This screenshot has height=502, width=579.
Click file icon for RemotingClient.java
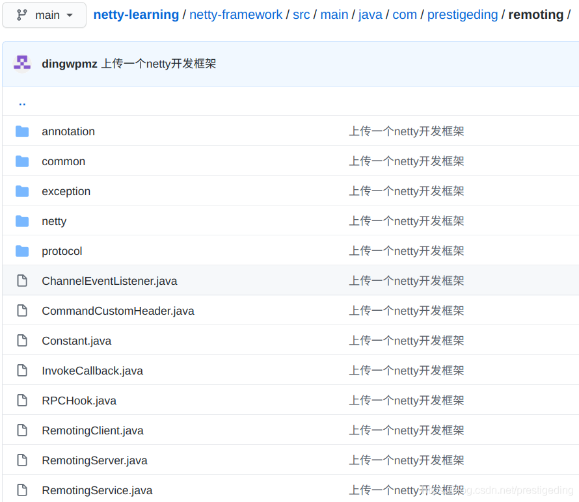tap(22, 430)
